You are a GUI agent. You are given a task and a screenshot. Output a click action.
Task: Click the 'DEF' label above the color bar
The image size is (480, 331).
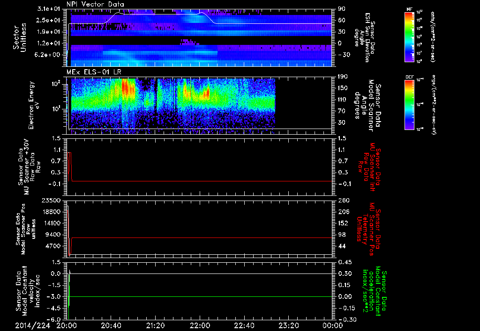pos(409,77)
